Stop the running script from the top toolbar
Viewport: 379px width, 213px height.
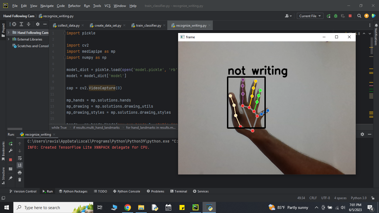click(350, 16)
